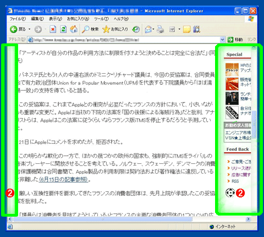Open the Edit button dropdown arrow
Image resolution: width=264 pixels, height=237 pixels.
pos(179,29)
